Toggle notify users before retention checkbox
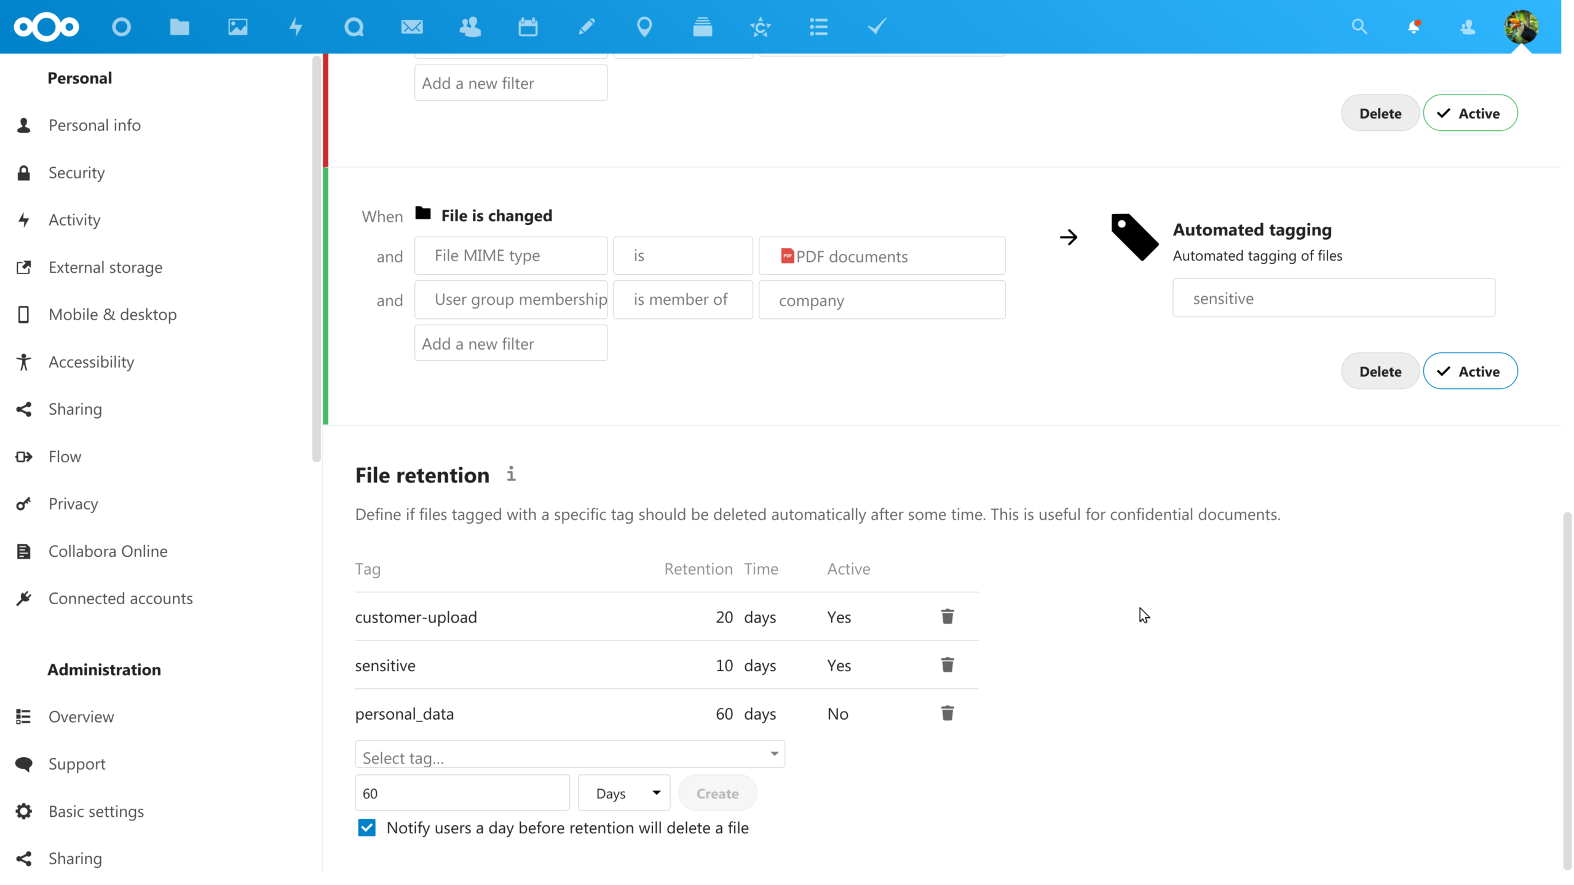The height and width of the screenshot is (885, 1574). pyautogui.click(x=366, y=828)
